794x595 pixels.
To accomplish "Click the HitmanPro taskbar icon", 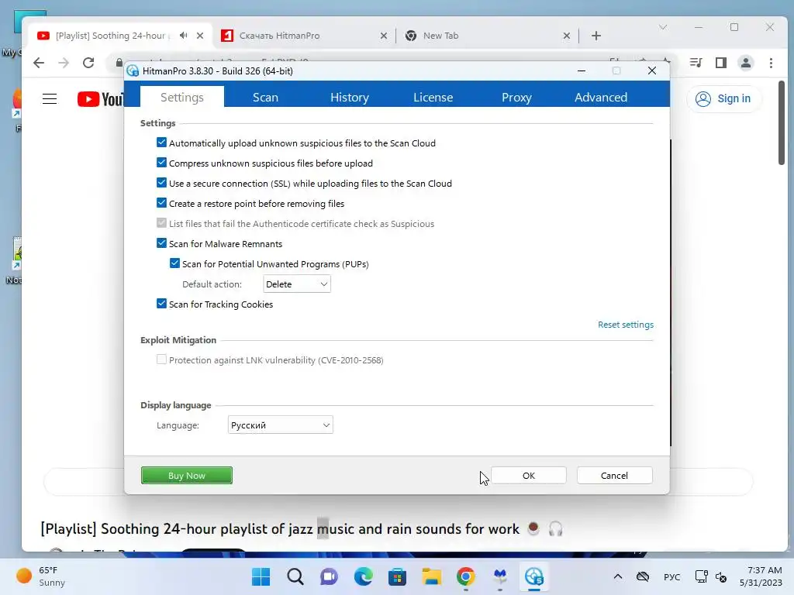I will click(533, 576).
